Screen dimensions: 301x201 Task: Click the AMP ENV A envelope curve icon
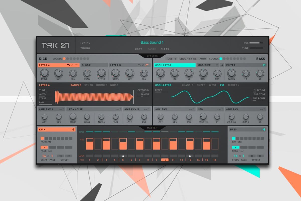click(x=61, y=109)
